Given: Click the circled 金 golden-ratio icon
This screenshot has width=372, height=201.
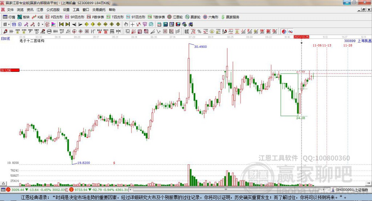Looking at the screenshot, I should 212,31.
